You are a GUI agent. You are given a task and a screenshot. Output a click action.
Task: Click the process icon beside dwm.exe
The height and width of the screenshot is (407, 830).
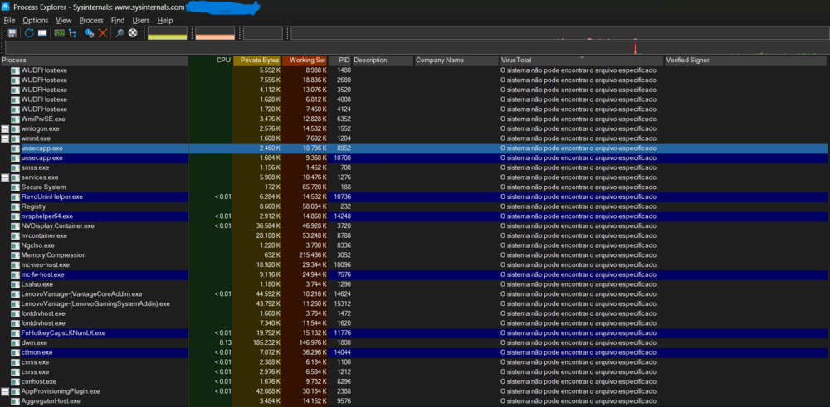[15, 342]
